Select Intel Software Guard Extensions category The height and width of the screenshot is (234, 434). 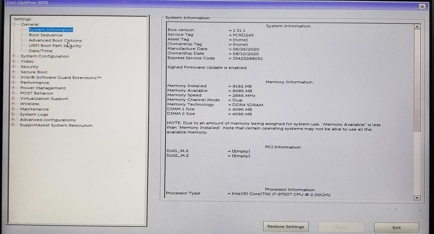click(x=61, y=78)
